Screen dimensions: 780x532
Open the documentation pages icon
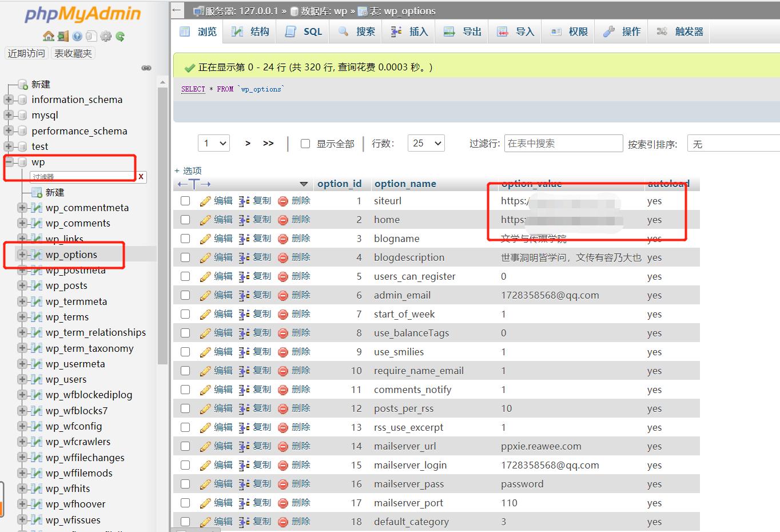(x=91, y=36)
